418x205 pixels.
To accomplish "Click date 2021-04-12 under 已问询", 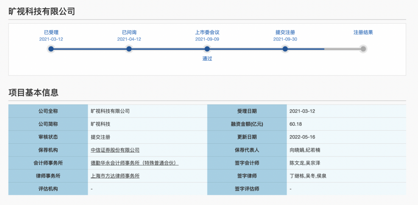I will point(129,39).
